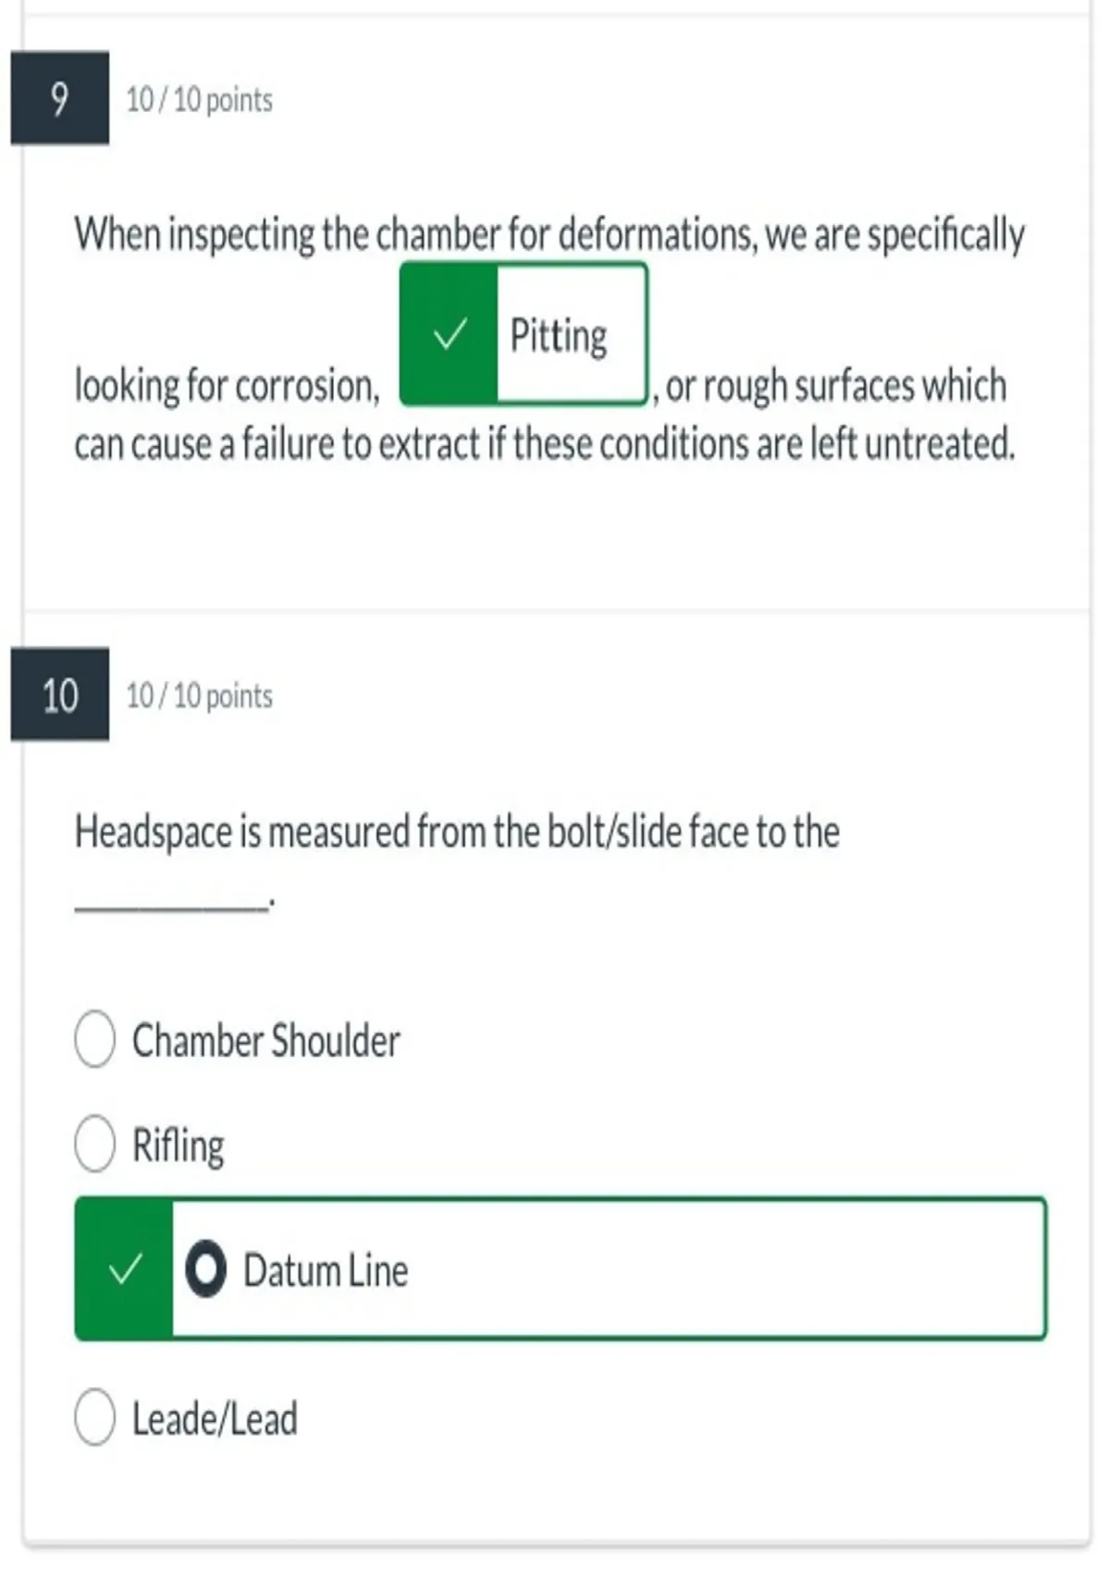1110x1573 pixels.
Task: Click the question 10 number badge
Action: pyautogui.click(x=60, y=694)
